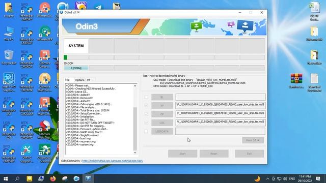Click the empty BL file path field
The width and height of the screenshot is (326, 183).
click(x=221, y=97)
